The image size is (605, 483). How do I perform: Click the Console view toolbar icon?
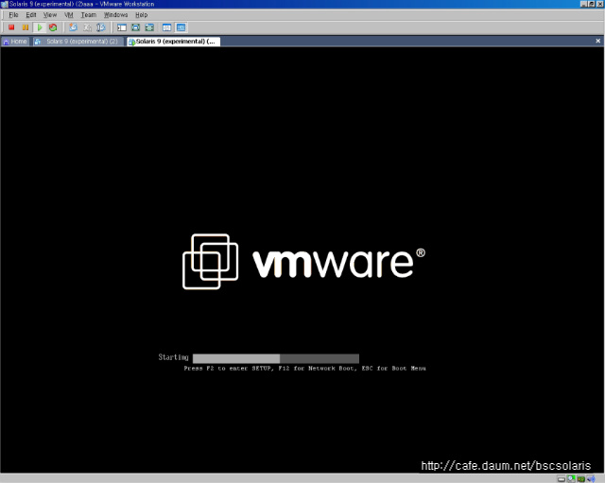pyautogui.click(x=181, y=27)
